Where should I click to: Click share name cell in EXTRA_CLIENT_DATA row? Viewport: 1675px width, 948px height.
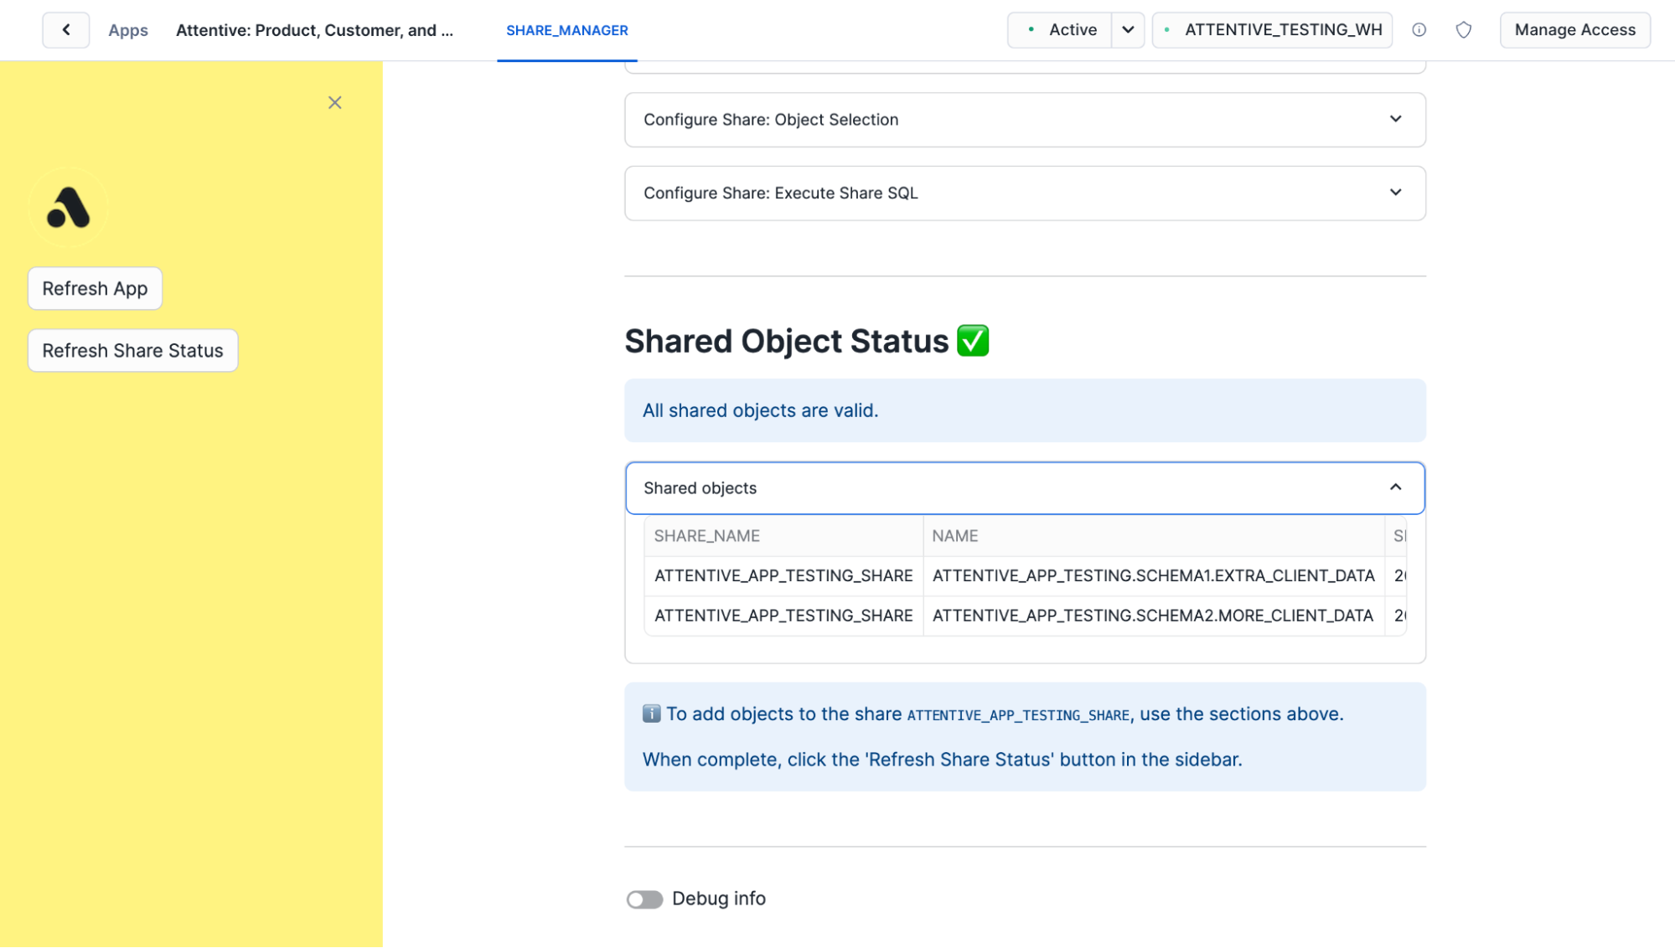(x=784, y=576)
